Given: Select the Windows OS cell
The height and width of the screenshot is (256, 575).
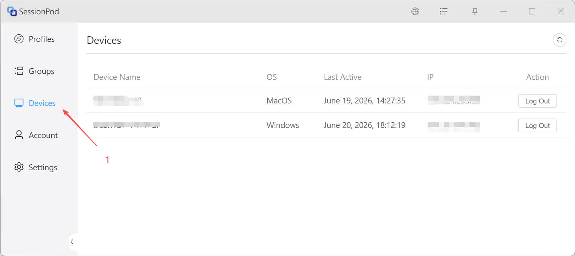Looking at the screenshot, I should [283, 125].
